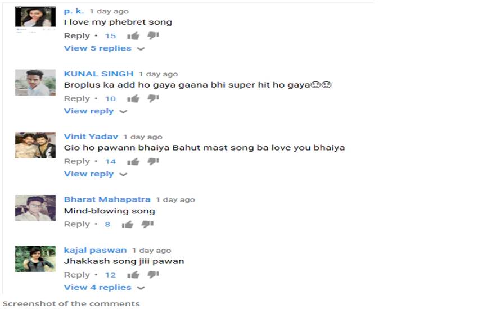
Task: Like p. k.'s comment with thumbs up
Action: click(x=133, y=36)
